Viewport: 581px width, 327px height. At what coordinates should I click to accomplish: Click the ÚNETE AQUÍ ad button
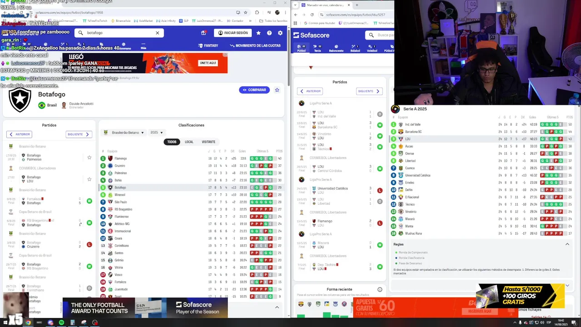208,63
